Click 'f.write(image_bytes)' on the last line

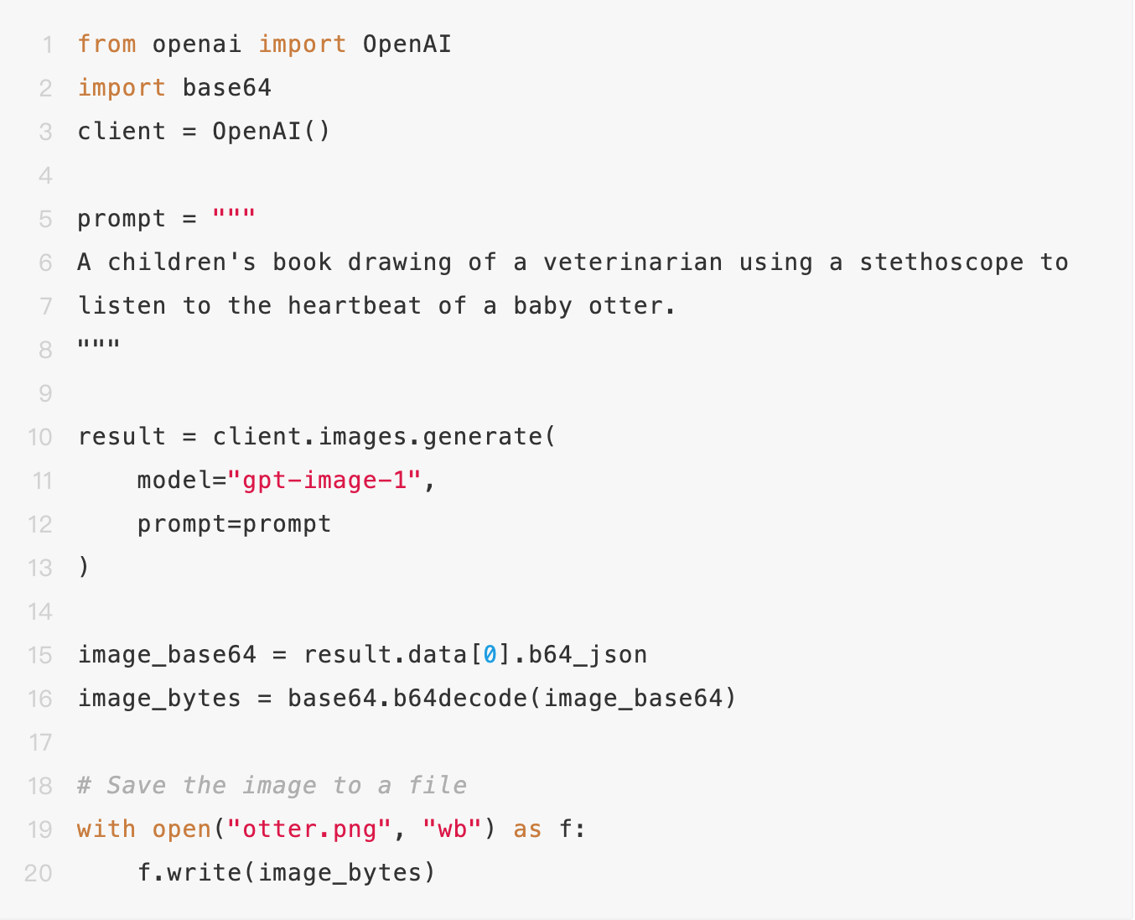point(287,873)
